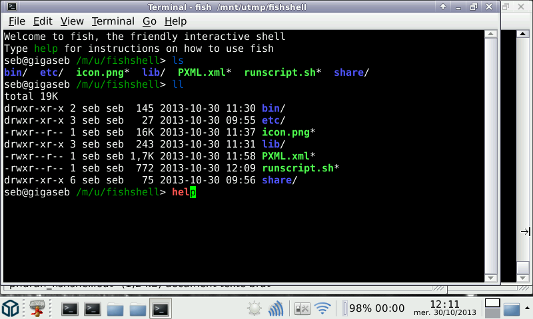533x319 pixels.
Task: Click the scrollbar down arrow
Action: click(x=490, y=277)
